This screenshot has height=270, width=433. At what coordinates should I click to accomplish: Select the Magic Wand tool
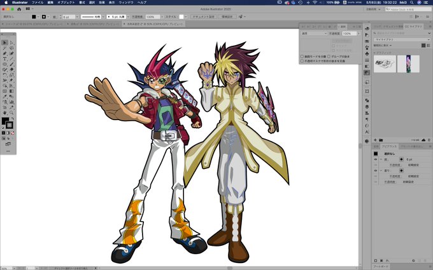(x=4, y=48)
